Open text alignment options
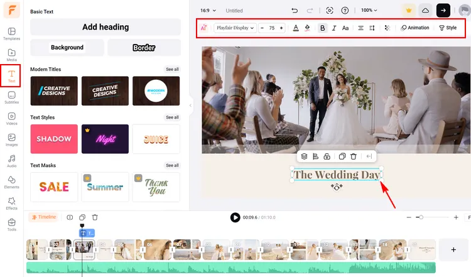471x277 pixels. (360, 28)
